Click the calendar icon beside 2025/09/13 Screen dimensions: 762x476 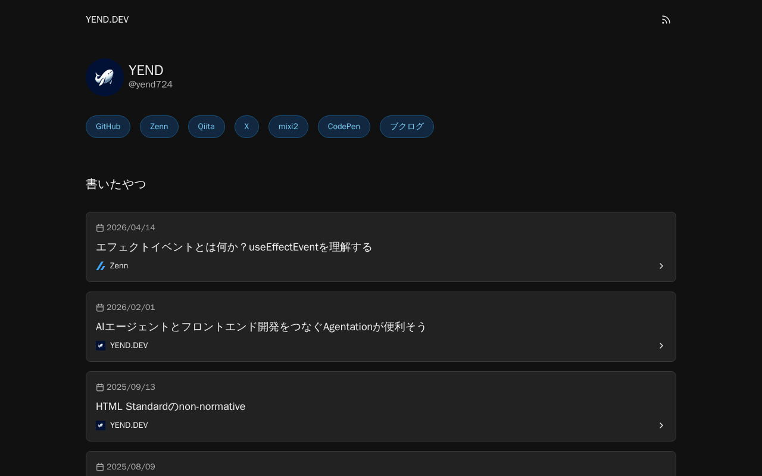click(100, 387)
